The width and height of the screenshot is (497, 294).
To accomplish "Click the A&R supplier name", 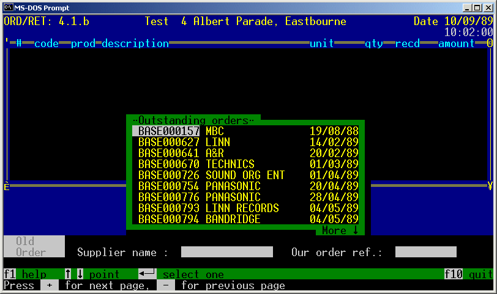I will [215, 153].
